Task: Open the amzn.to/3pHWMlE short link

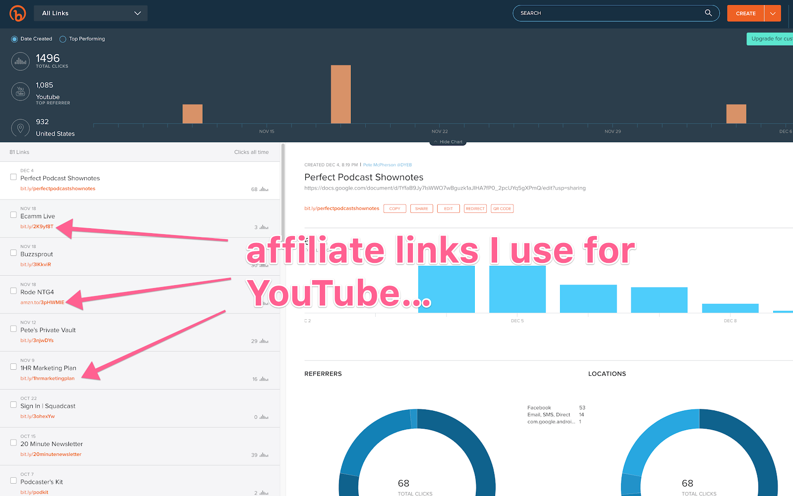Action: point(43,302)
